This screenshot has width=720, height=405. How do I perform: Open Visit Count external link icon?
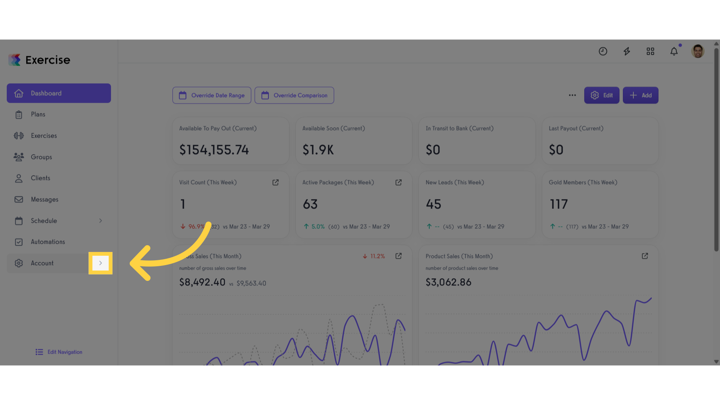[276, 182]
